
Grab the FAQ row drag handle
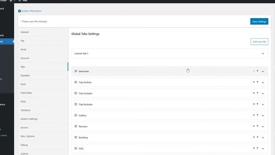pyautogui.click(x=76, y=148)
